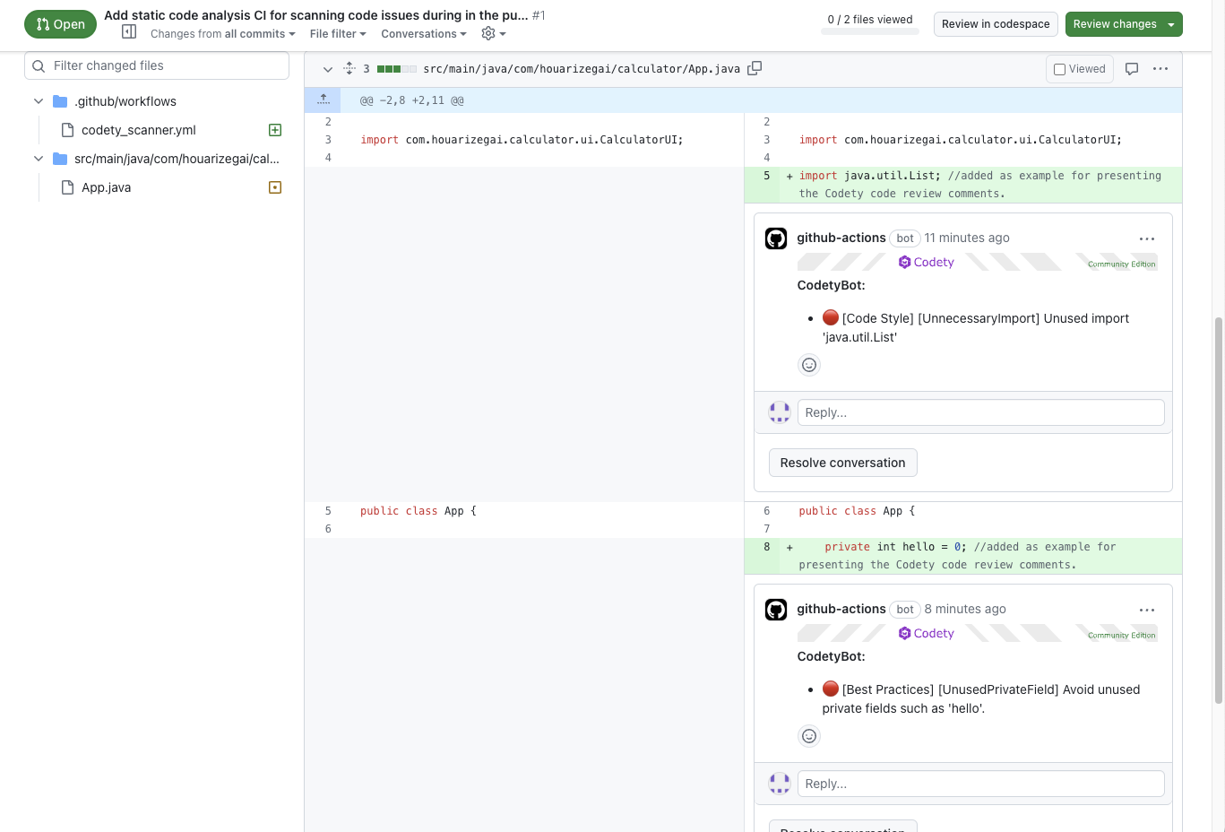Click Review in codespace button

click(996, 24)
